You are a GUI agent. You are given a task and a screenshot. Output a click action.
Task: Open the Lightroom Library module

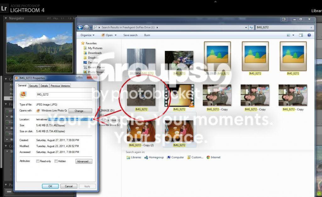tap(316, 11)
